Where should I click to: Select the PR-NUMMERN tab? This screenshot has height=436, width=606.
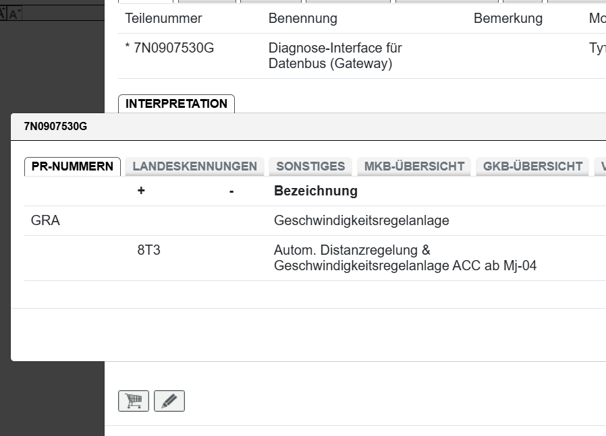pyautogui.click(x=72, y=166)
